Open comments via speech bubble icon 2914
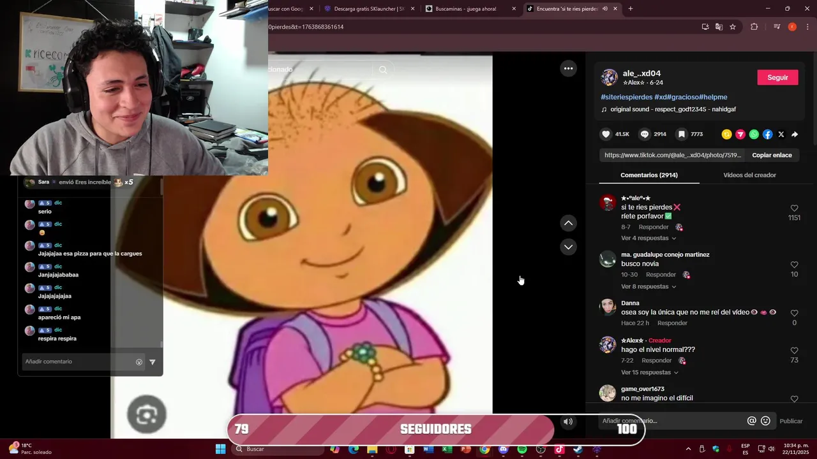This screenshot has height=459, width=817. [x=645, y=135]
